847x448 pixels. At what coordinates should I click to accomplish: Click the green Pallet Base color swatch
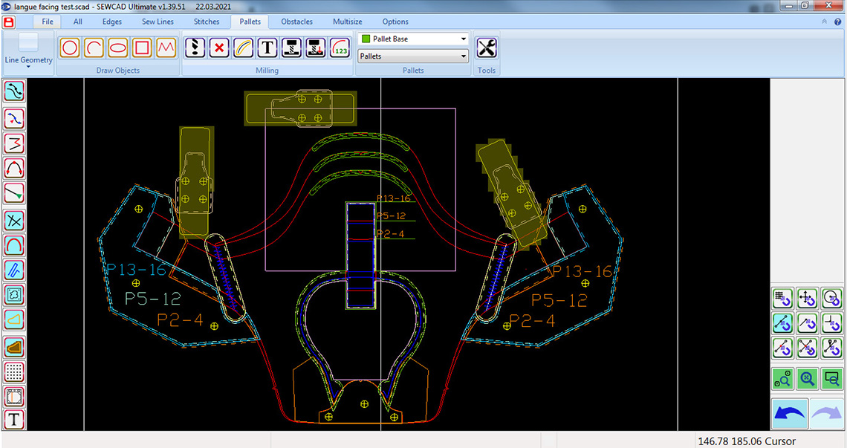coord(366,39)
